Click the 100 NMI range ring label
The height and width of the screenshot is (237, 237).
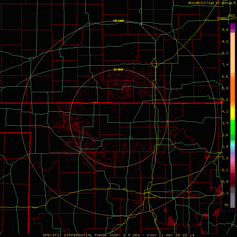(x=118, y=21)
